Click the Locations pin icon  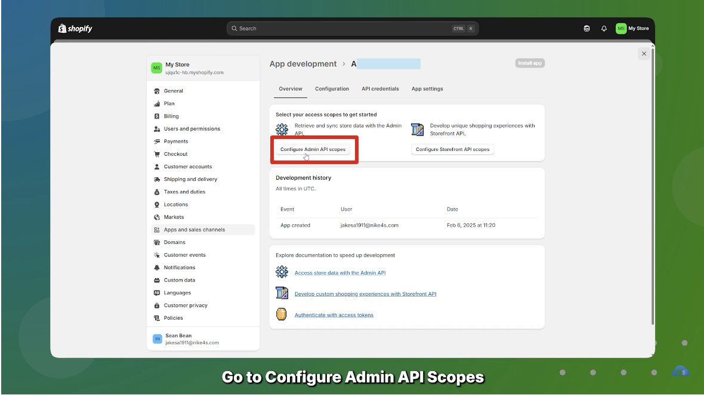157,205
